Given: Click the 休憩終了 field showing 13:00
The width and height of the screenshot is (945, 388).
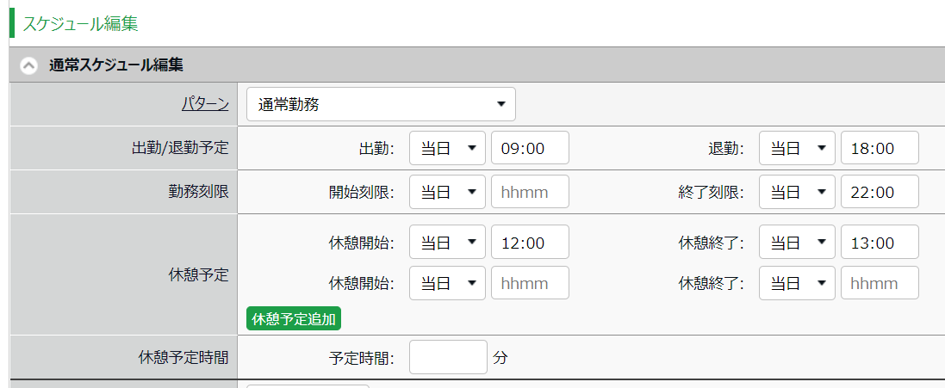Looking at the screenshot, I should click(880, 242).
